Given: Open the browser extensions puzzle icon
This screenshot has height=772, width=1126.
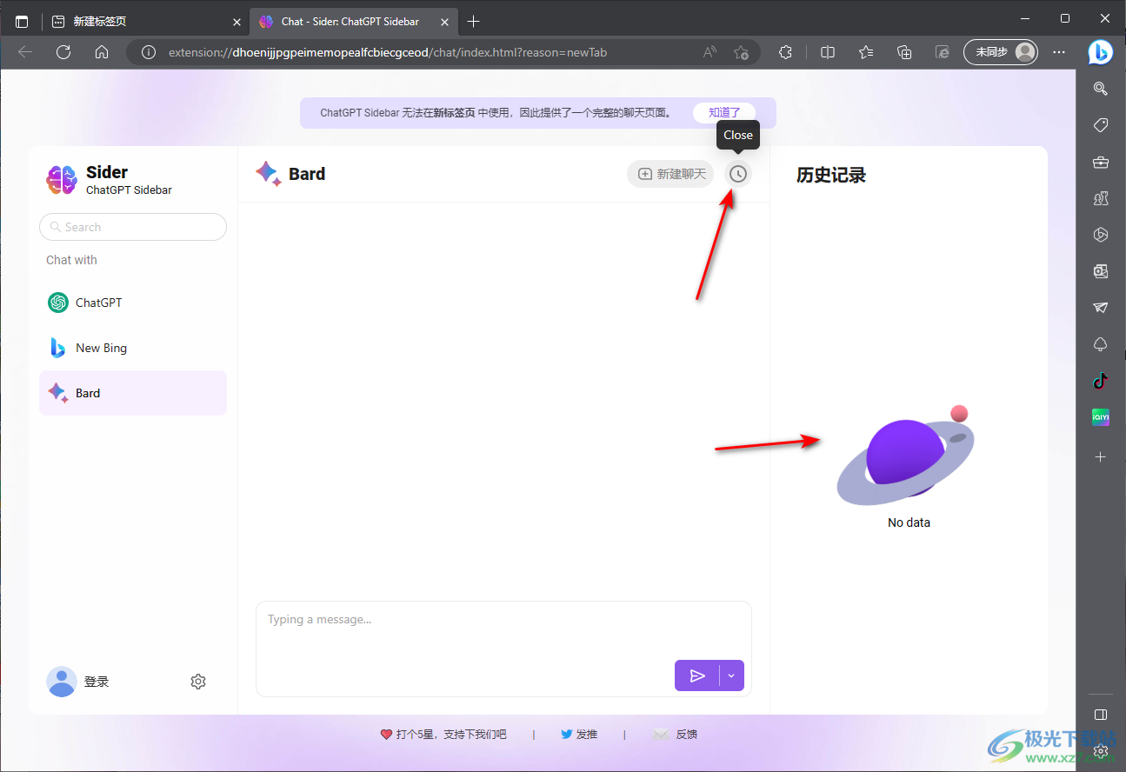Looking at the screenshot, I should [786, 52].
